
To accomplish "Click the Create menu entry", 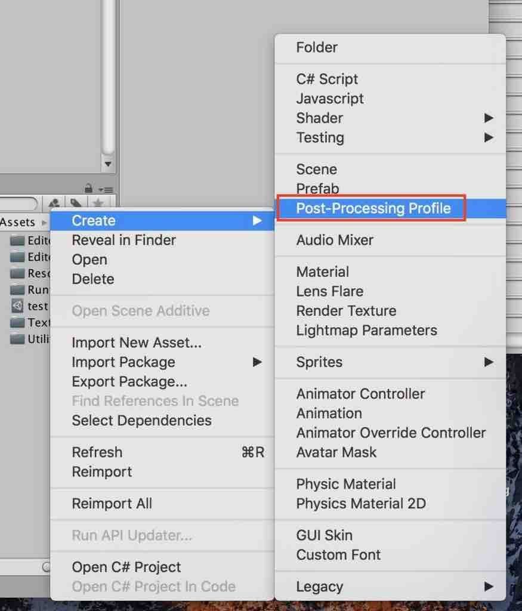I will point(162,221).
